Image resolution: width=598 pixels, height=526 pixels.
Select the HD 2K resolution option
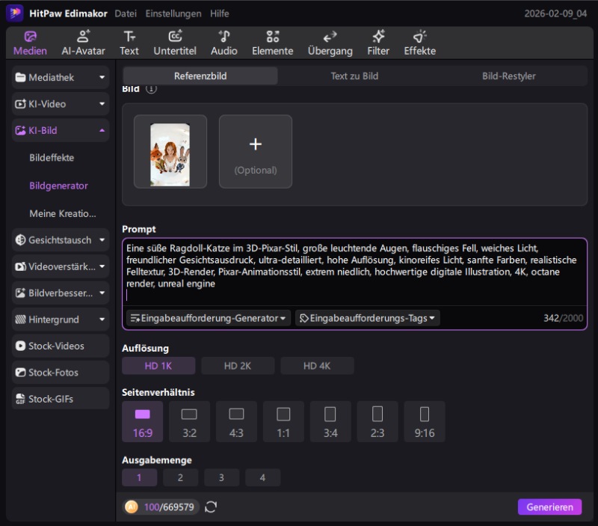click(x=238, y=366)
